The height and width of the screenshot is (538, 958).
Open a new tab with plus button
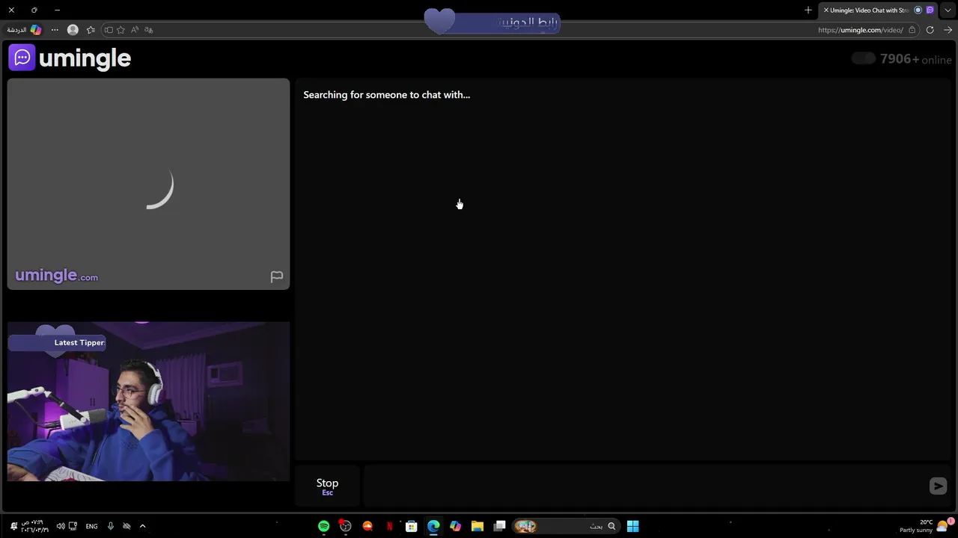[x=808, y=10]
